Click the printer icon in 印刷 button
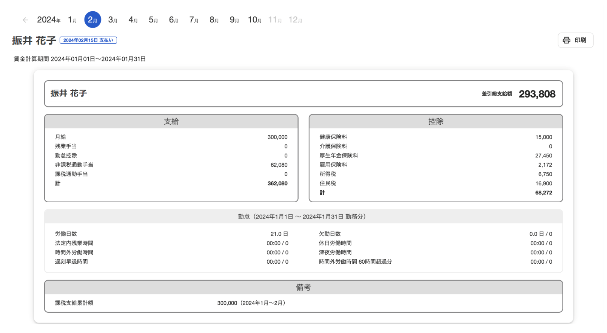 point(566,40)
